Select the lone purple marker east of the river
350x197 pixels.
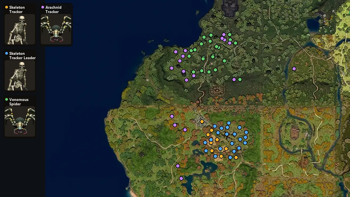click(294, 69)
